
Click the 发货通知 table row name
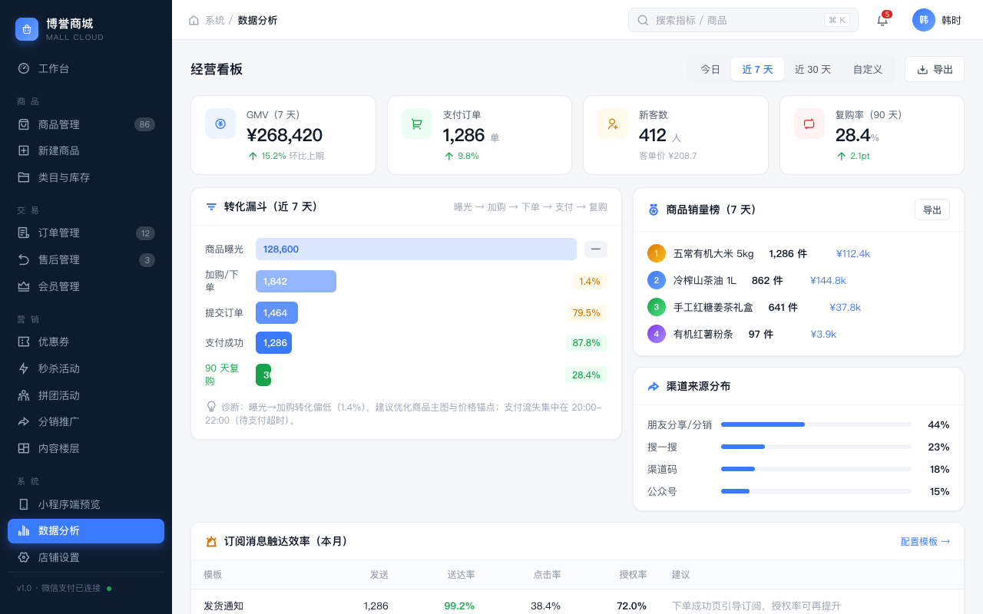[x=223, y=606]
